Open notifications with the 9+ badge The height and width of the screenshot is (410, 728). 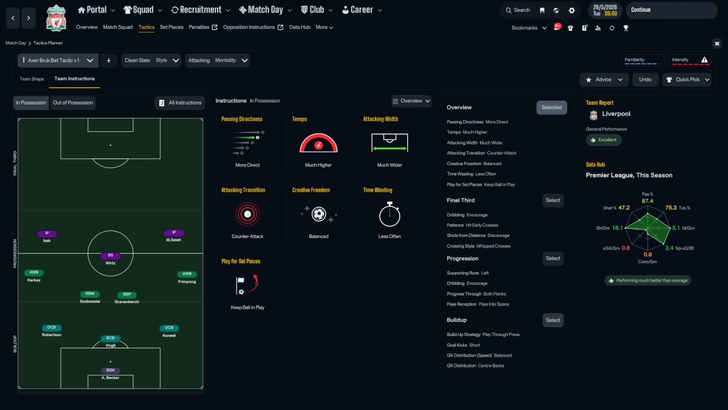(x=557, y=27)
